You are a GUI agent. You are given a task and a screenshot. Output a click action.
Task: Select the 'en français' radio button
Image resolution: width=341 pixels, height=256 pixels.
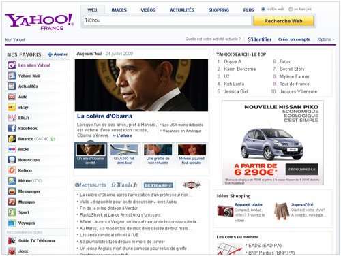[291, 9]
